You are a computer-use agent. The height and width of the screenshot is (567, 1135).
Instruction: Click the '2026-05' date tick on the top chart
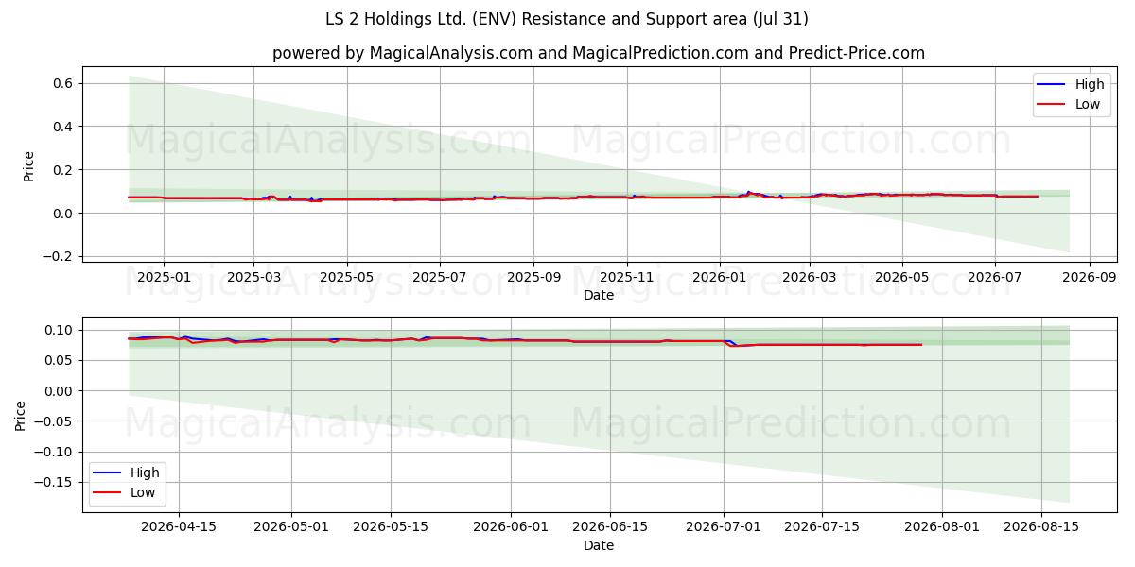tap(902, 278)
